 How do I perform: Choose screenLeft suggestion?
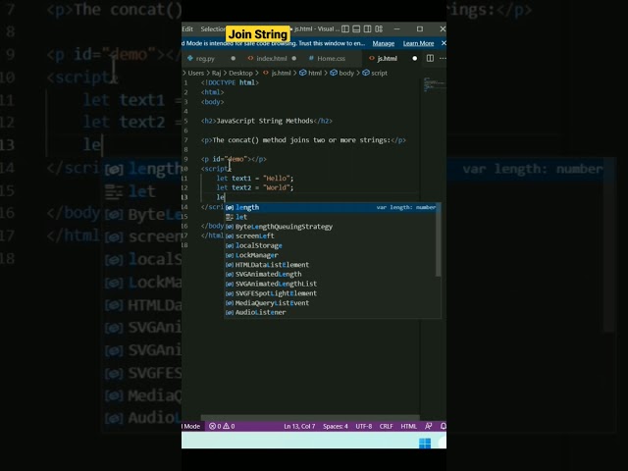(332, 235)
